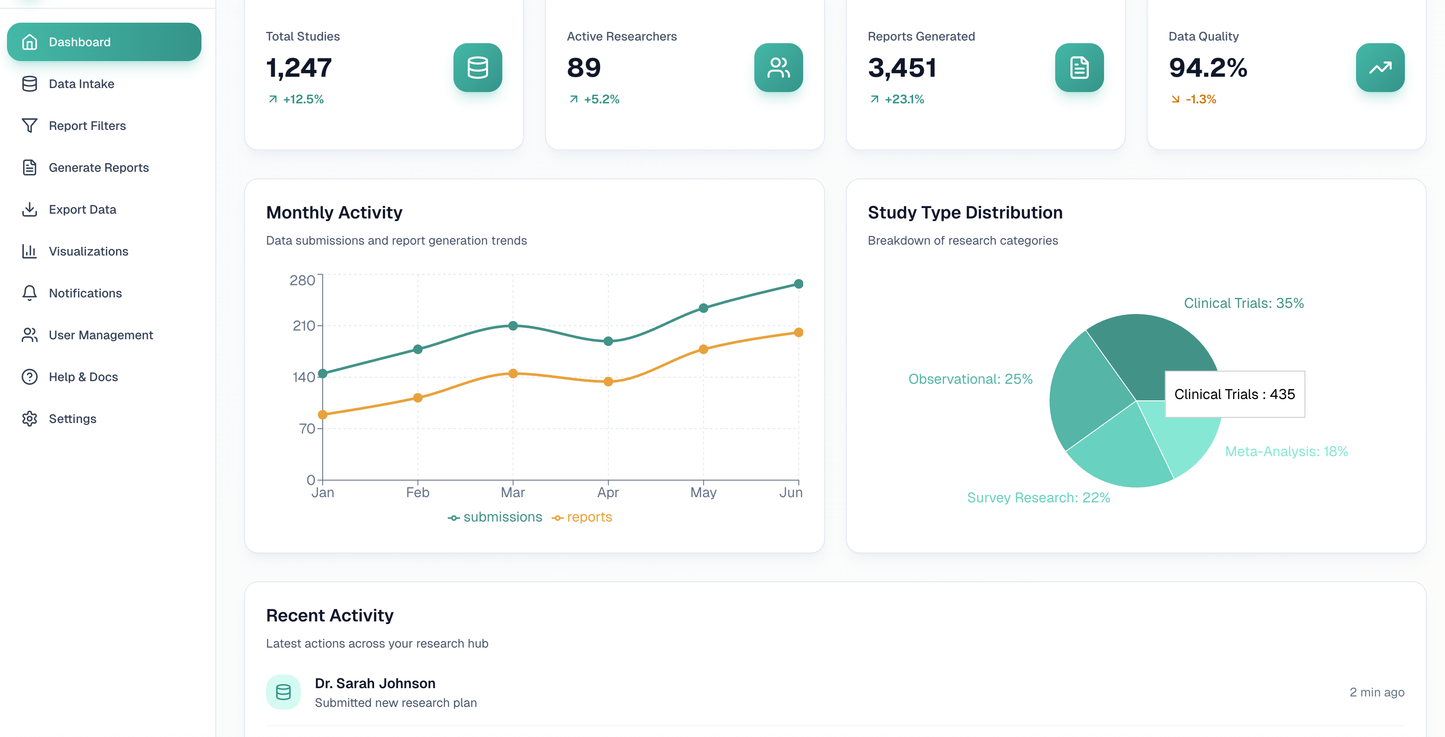
Task: Open Help & Docs via the question mark icon
Action: 30,376
